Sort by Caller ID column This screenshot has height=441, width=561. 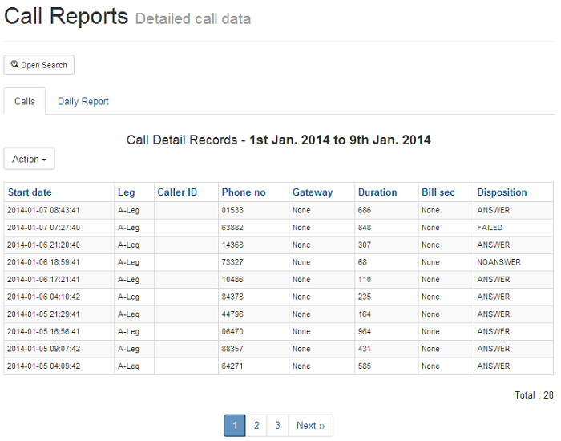pos(177,192)
